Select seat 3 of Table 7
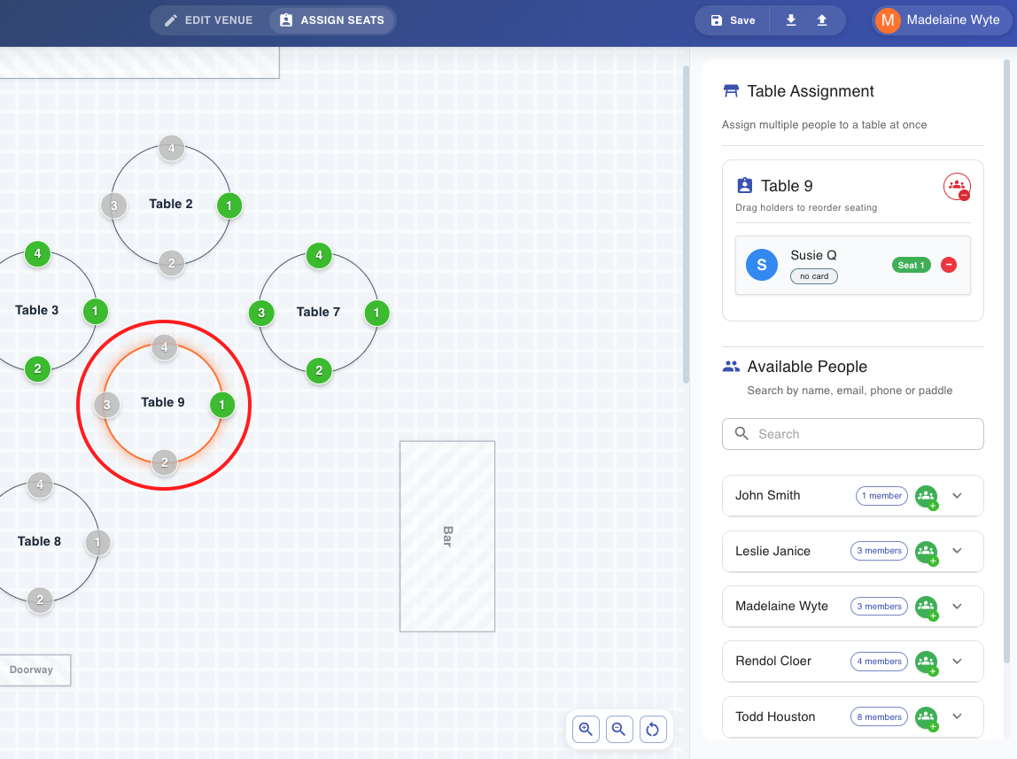 pos(261,313)
